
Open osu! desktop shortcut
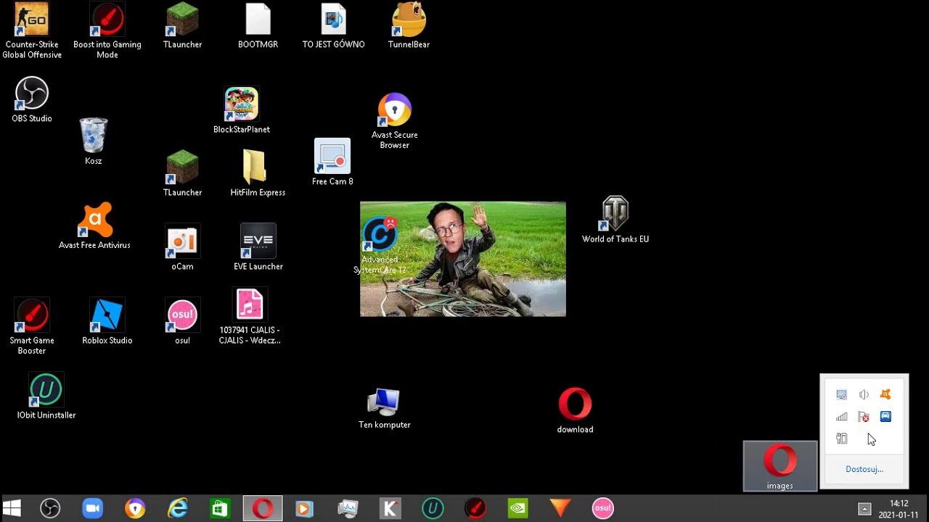pyautogui.click(x=182, y=322)
